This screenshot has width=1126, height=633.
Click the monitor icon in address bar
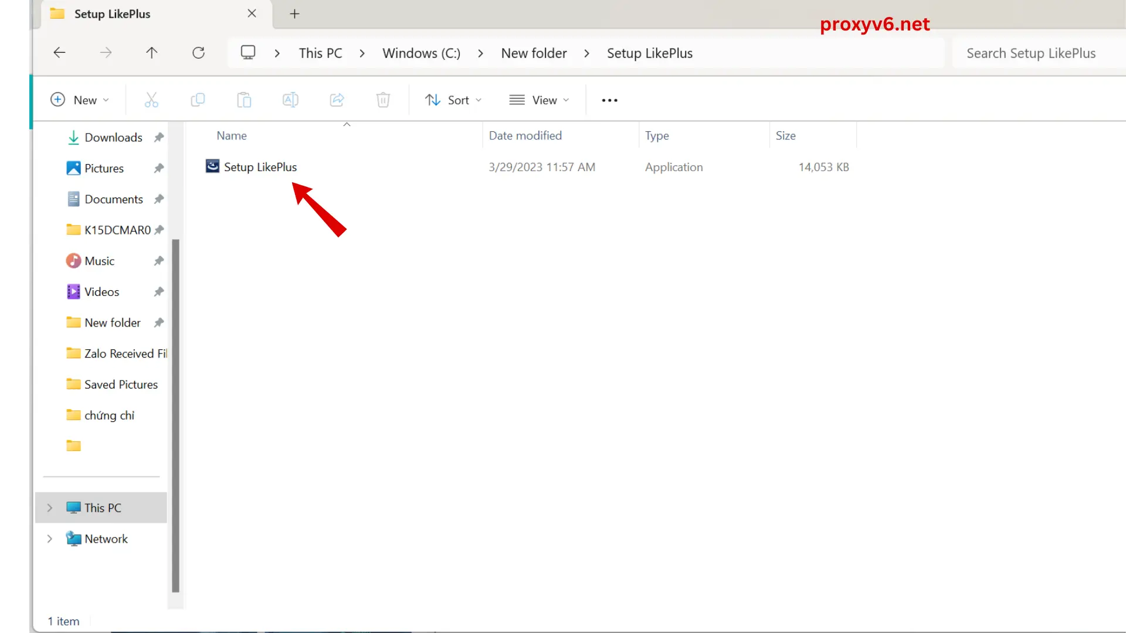tap(248, 53)
